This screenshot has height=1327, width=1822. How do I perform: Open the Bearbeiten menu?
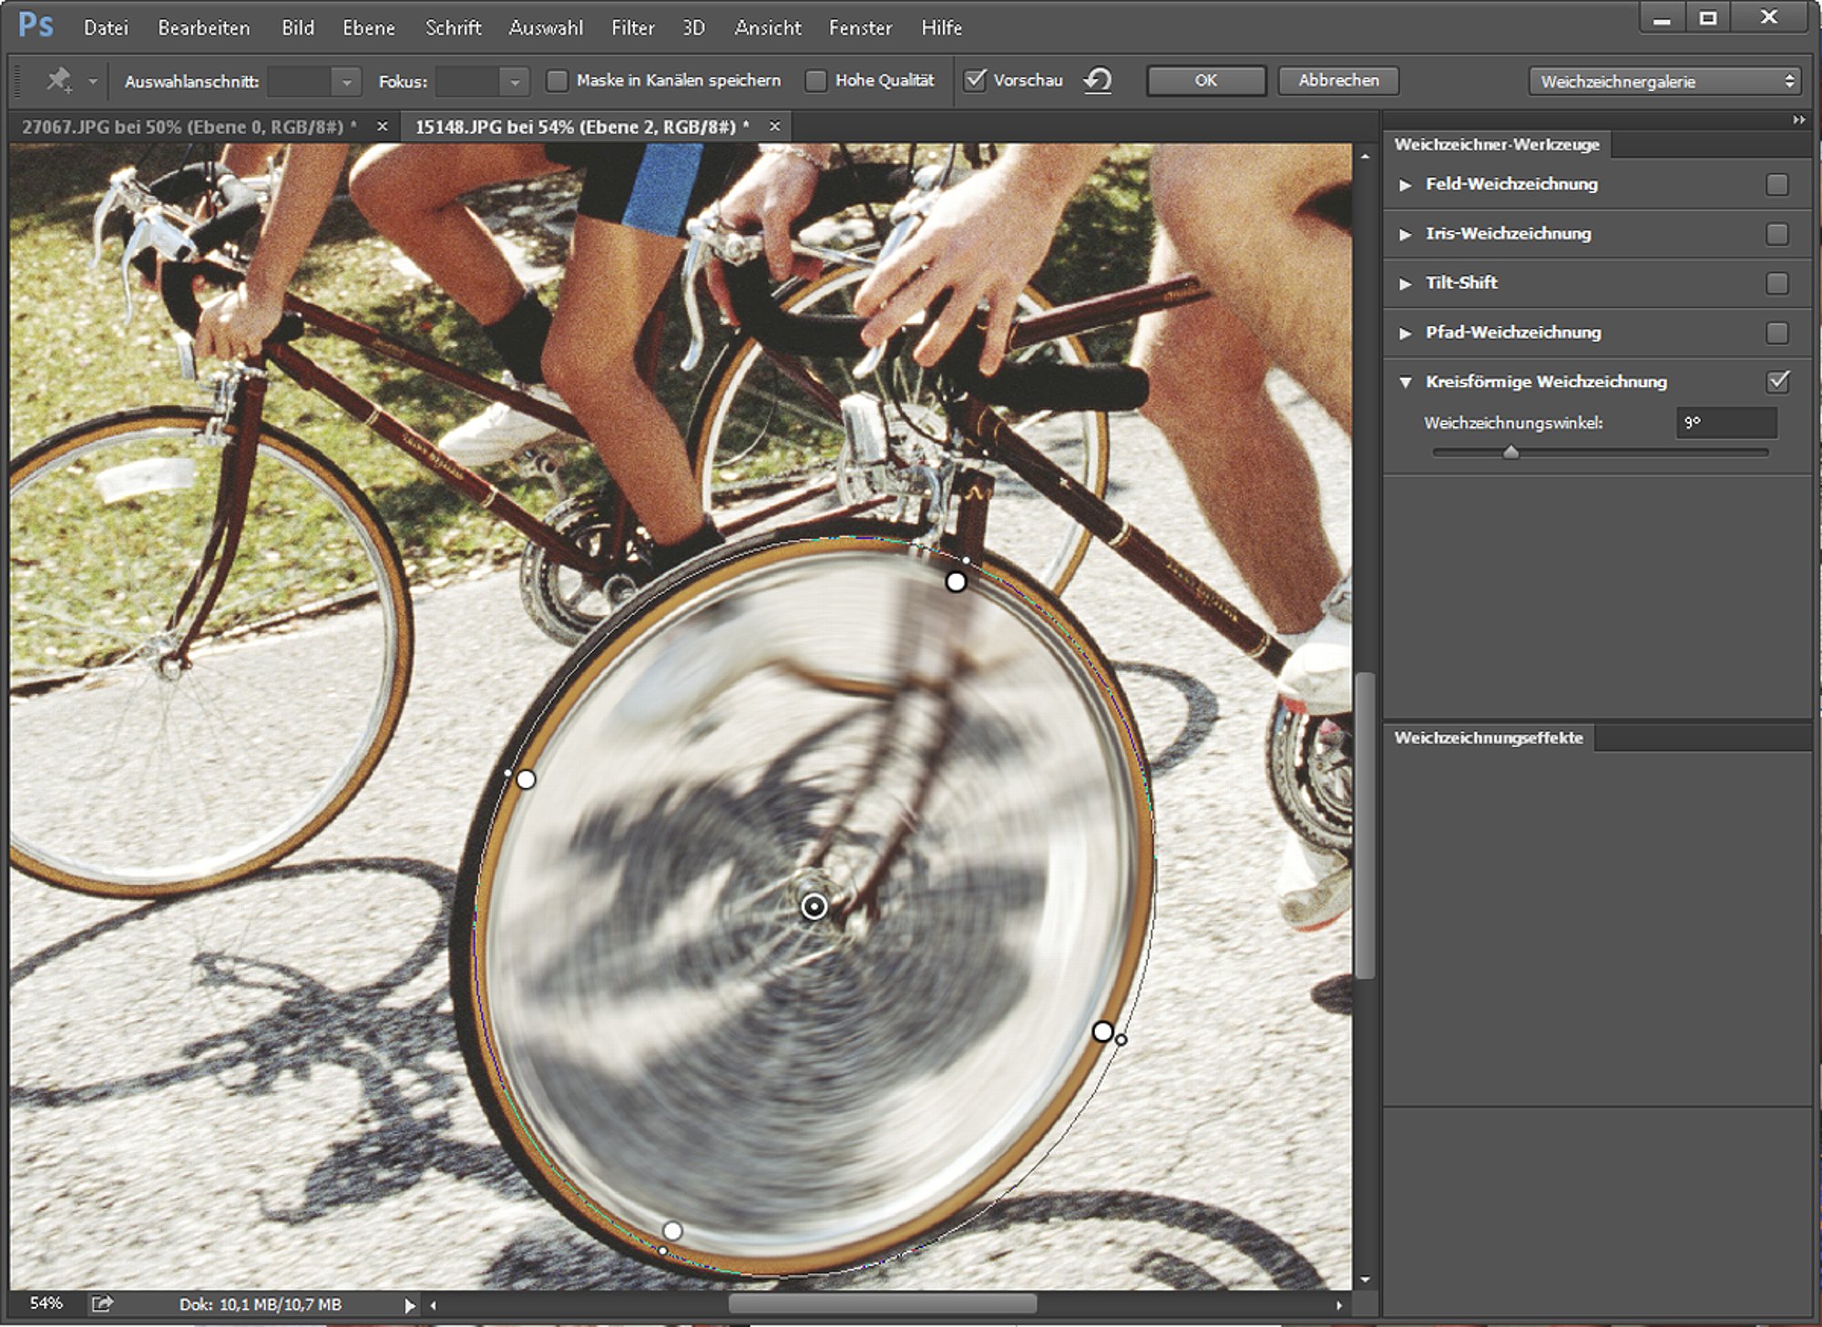[204, 28]
